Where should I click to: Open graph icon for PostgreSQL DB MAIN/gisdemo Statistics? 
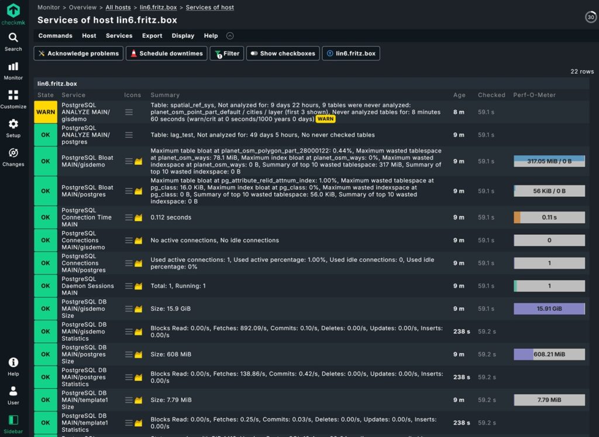pyautogui.click(x=138, y=332)
